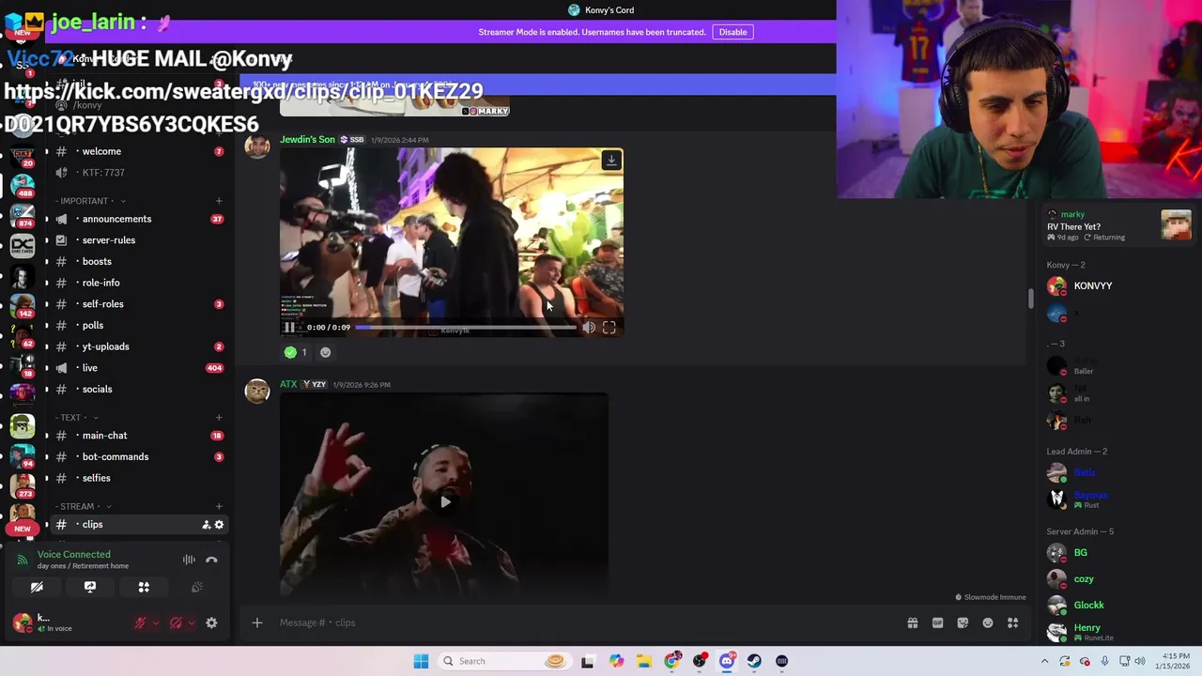Show hidden system tray icons
This screenshot has width=1202, height=676.
point(1044,661)
